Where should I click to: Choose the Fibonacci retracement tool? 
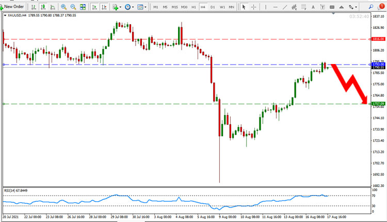point(303,7)
